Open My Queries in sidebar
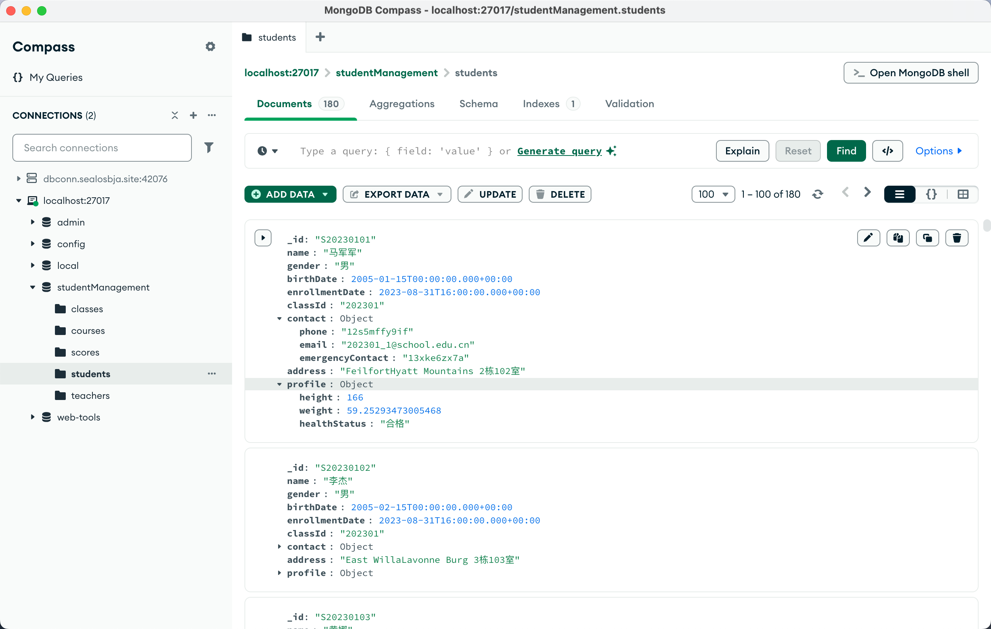The height and width of the screenshot is (629, 991). click(47, 77)
